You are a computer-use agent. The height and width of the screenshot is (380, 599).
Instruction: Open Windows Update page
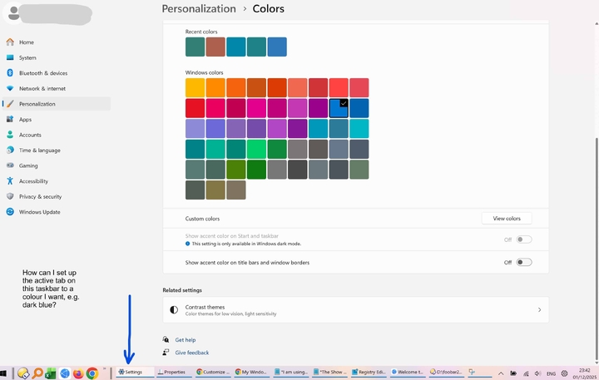[x=39, y=212]
